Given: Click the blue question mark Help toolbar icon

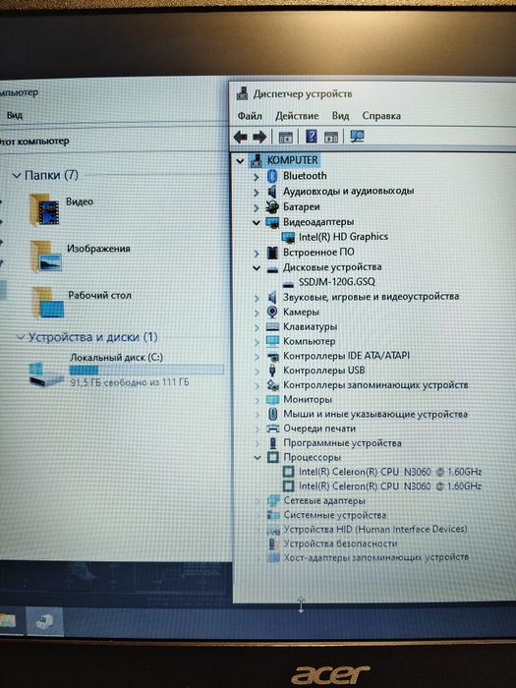Looking at the screenshot, I should pos(312,137).
